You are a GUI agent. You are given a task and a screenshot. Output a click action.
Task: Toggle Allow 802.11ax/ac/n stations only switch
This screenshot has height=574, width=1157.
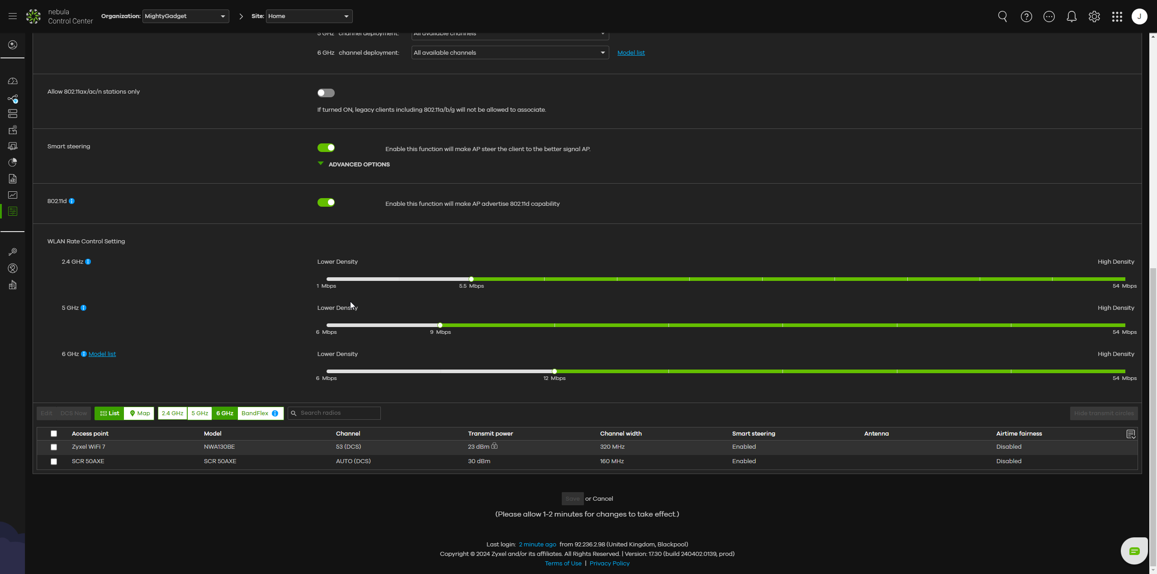326,93
